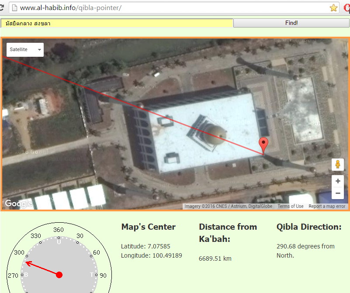Click the compass 90 degree label
The image size is (350, 293).
[x=103, y=276]
